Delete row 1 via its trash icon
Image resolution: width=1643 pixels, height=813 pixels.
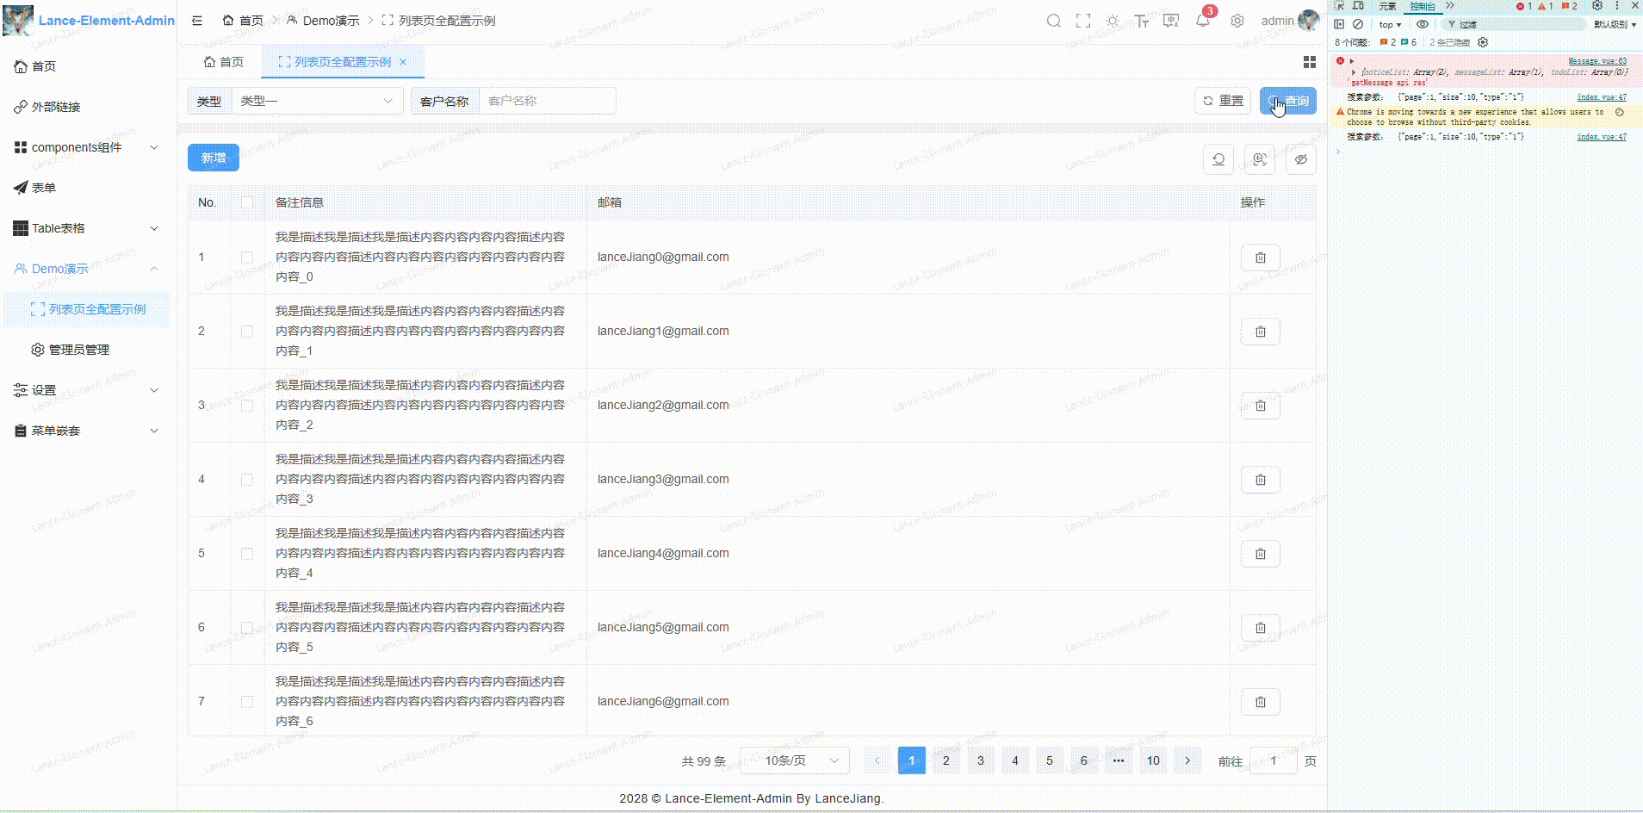tap(1260, 257)
